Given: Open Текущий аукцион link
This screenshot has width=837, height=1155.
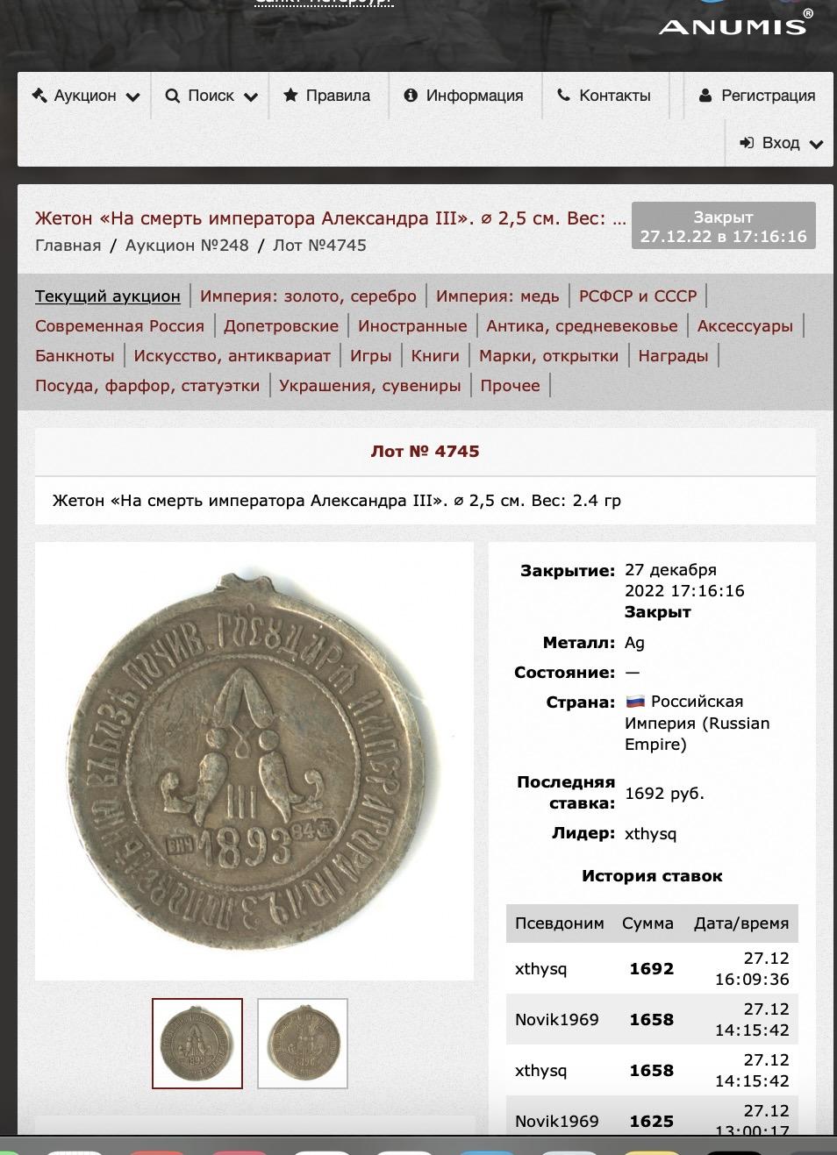Looking at the screenshot, I should [x=108, y=296].
